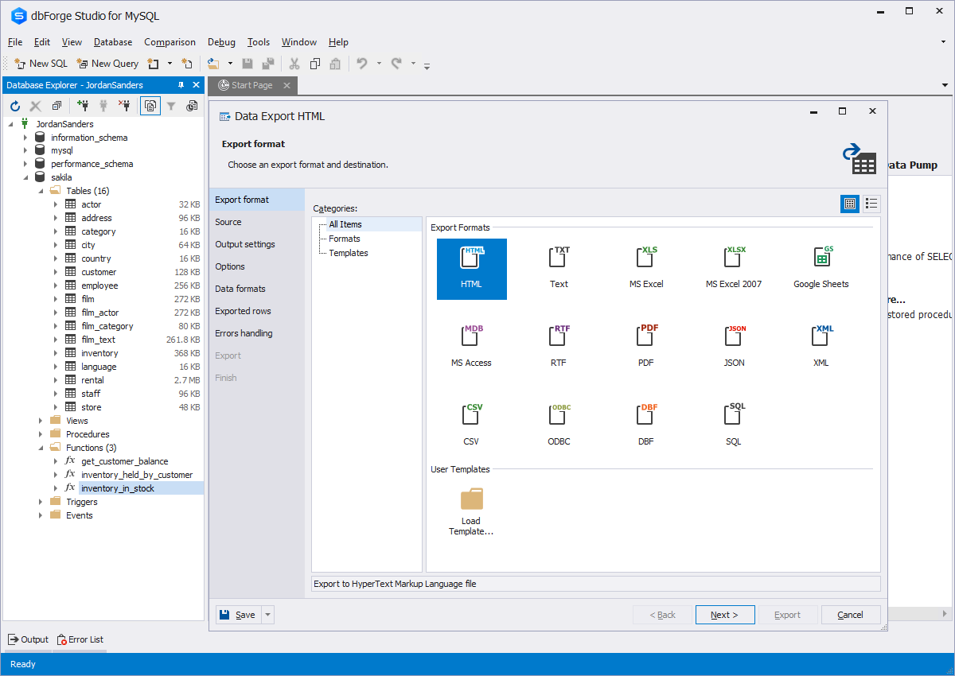Go to the Source wizard page
Screen dimensions: 955x676
pyautogui.click(x=256, y=222)
